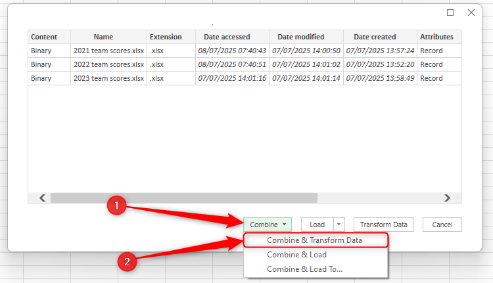Click the Binary content in first row
This screenshot has height=283, width=493.
pos(41,51)
